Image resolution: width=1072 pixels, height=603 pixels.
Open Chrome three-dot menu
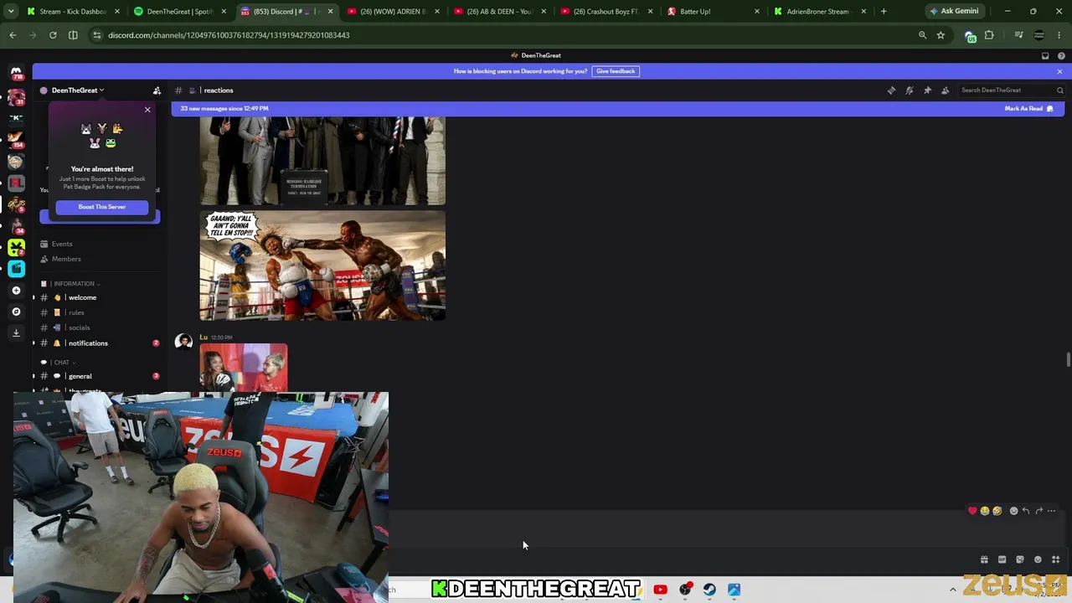1059,35
